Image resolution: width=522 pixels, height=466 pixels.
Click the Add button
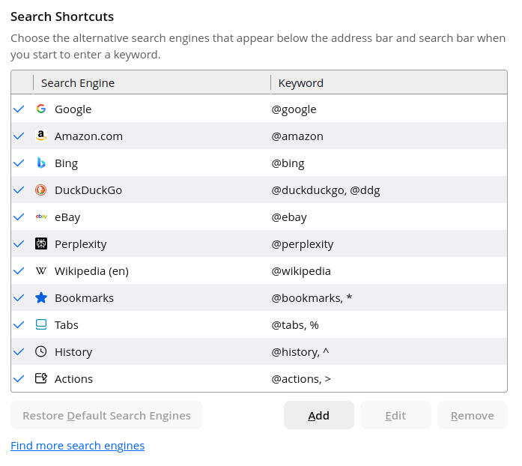coord(319,415)
